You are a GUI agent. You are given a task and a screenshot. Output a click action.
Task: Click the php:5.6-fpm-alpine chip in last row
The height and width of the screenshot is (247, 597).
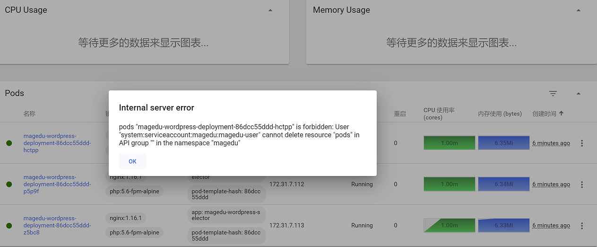pos(134,233)
